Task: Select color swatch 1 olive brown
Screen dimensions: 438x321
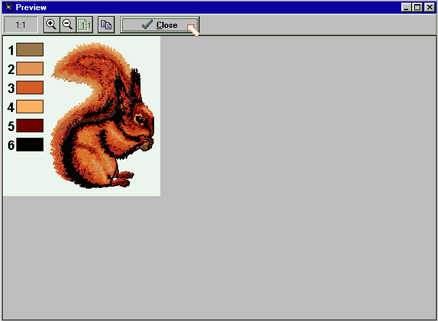Action: coord(30,50)
